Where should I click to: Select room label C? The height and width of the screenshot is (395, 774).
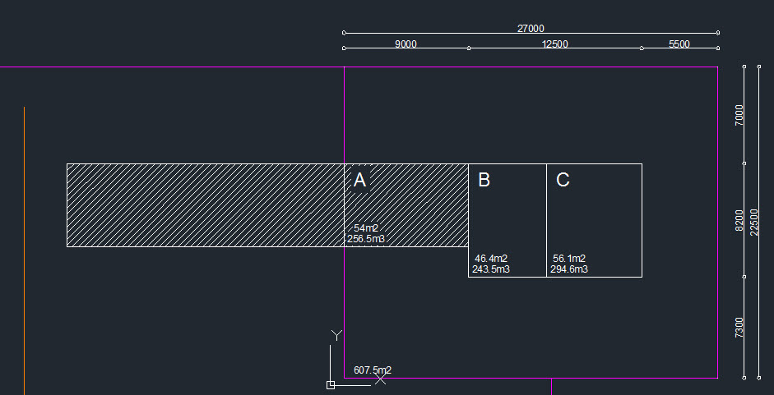pyautogui.click(x=563, y=181)
